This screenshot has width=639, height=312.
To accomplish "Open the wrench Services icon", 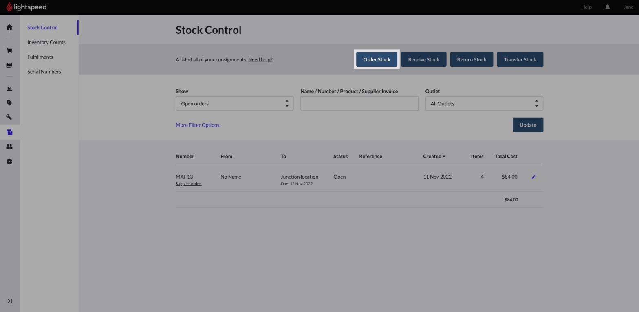I will pos(9,117).
